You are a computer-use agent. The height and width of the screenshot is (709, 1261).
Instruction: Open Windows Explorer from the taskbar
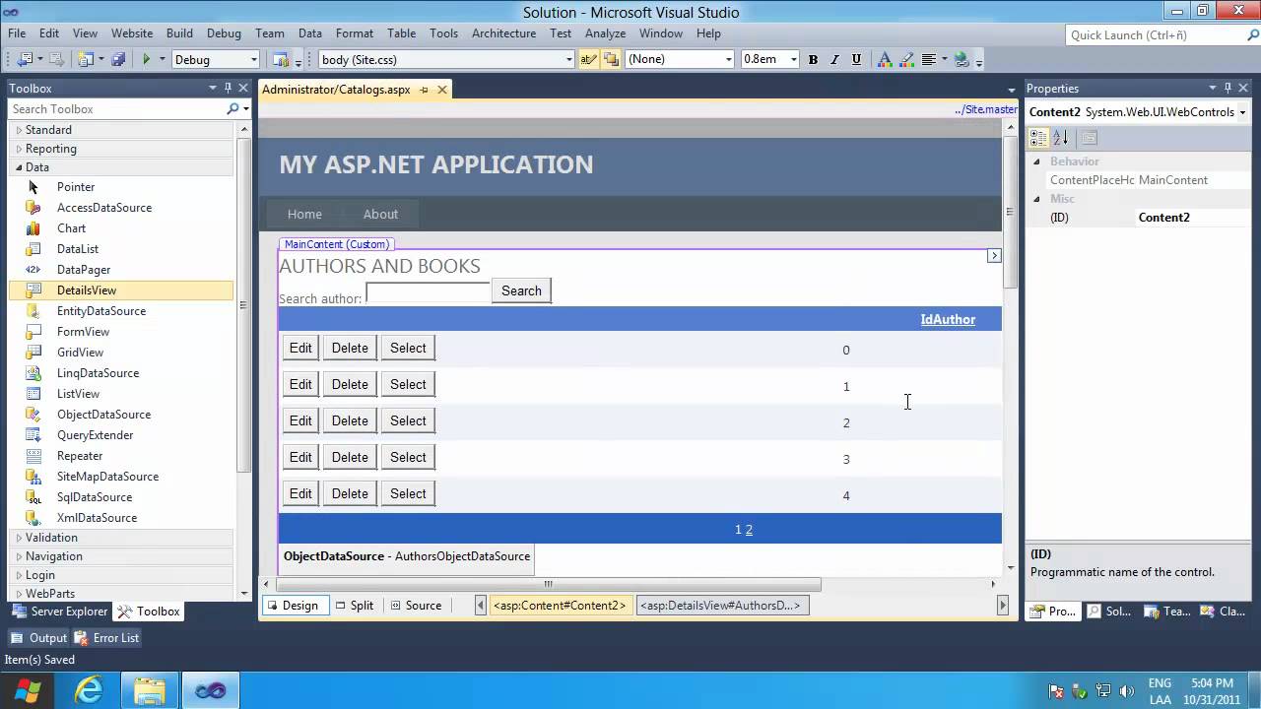pyautogui.click(x=150, y=691)
